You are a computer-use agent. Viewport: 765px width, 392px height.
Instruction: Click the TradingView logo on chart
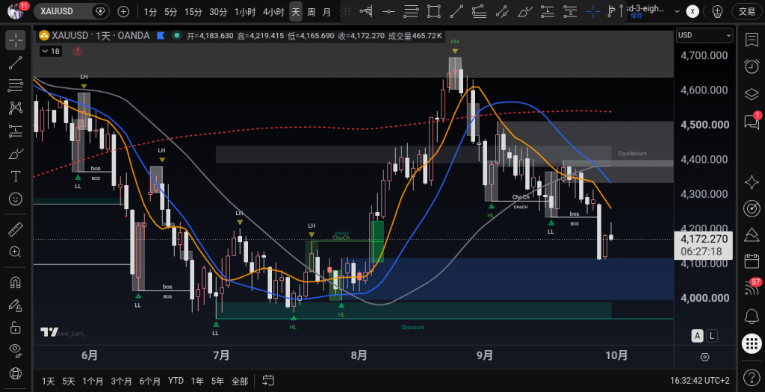pyautogui.click(x=49, y=332)
